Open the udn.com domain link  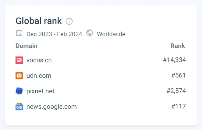(39, 76)
